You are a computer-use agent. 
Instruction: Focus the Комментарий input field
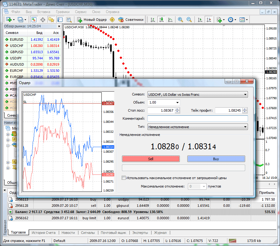tap(198, 118)
